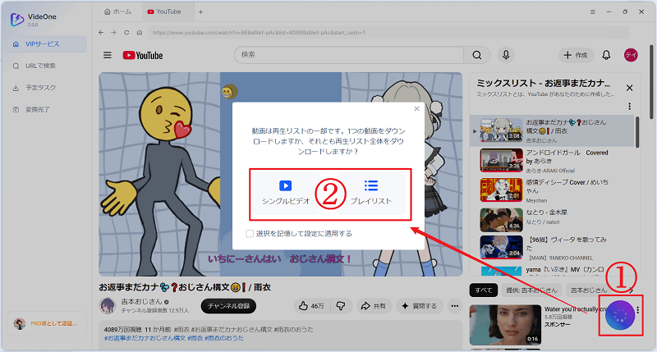Image resolution: width=657 pixels, height=352 pixels.
Task: Like the video with thumbs-up 46万
Action: point(312,306)
